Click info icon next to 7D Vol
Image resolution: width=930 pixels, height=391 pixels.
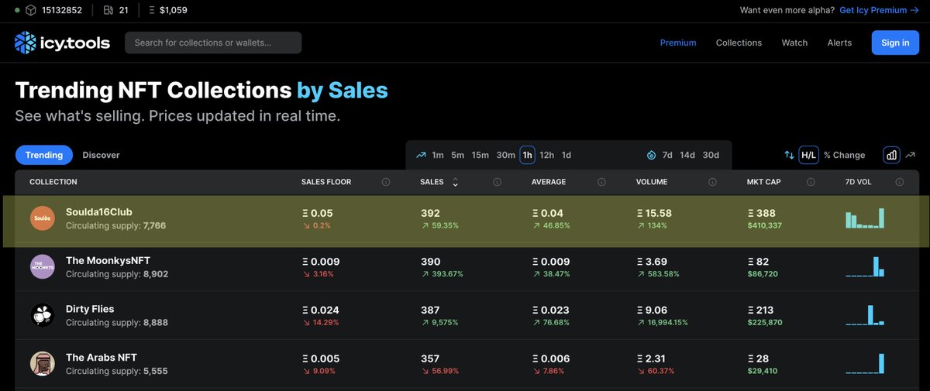tap(900, 182)
